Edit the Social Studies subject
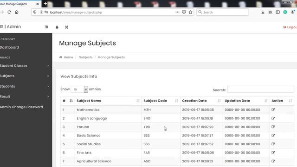Image resolution: width=297 pixels, height=167 pixels. (x=273, y=144)
